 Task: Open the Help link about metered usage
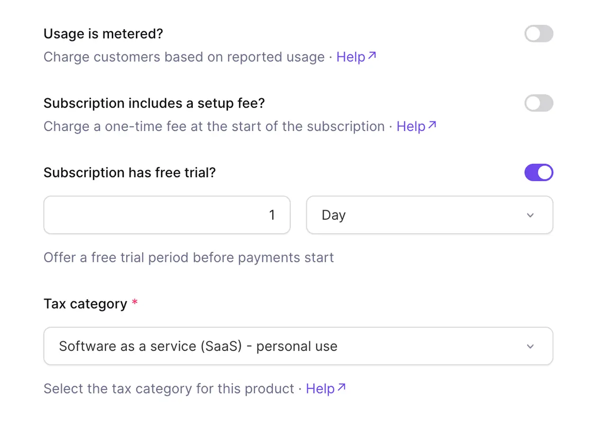pyautogui.click(x=351, y=56)
